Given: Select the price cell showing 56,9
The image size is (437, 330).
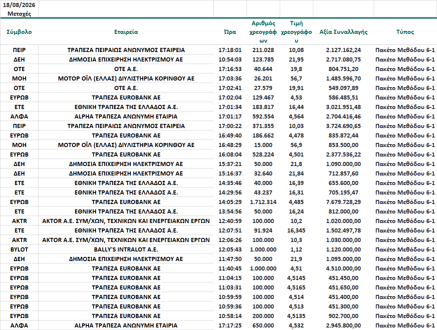Looking at the screenshot, I should pos(296,145).
